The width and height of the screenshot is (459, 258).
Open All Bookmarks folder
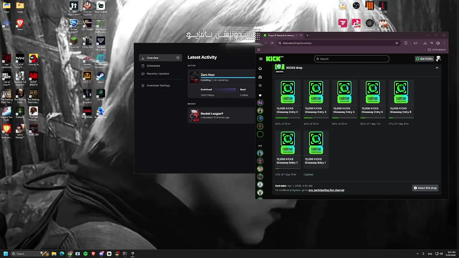pos(437,50)
